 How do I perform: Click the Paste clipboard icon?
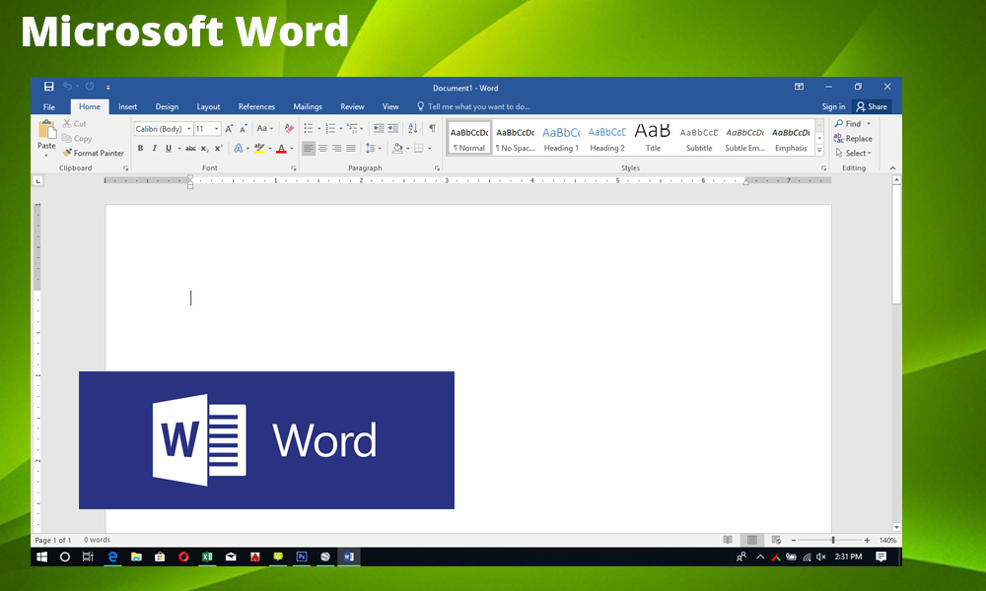point(46,130)
